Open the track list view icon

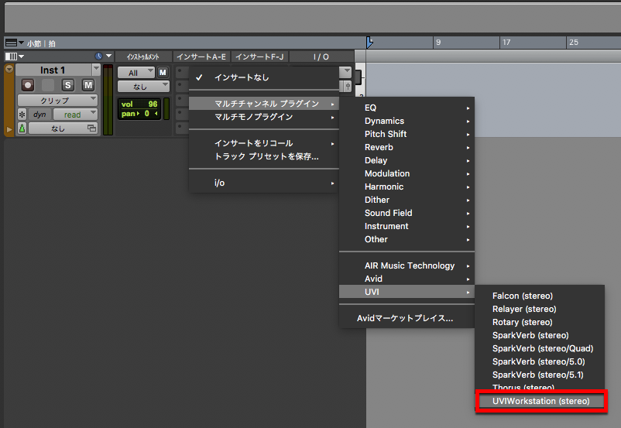pyautogui.click(x=12, y=56)
